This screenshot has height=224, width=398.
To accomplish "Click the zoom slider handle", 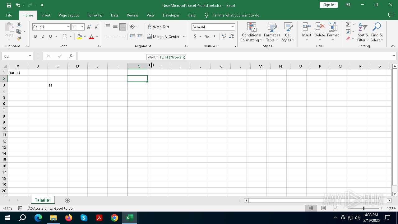I will click(363, 208).
